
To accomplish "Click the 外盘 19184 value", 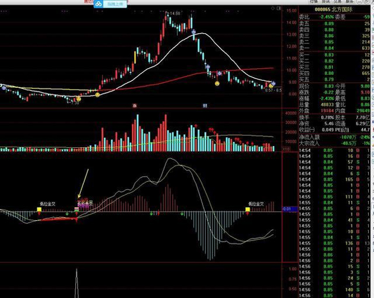I will click(x=327, y=110).
